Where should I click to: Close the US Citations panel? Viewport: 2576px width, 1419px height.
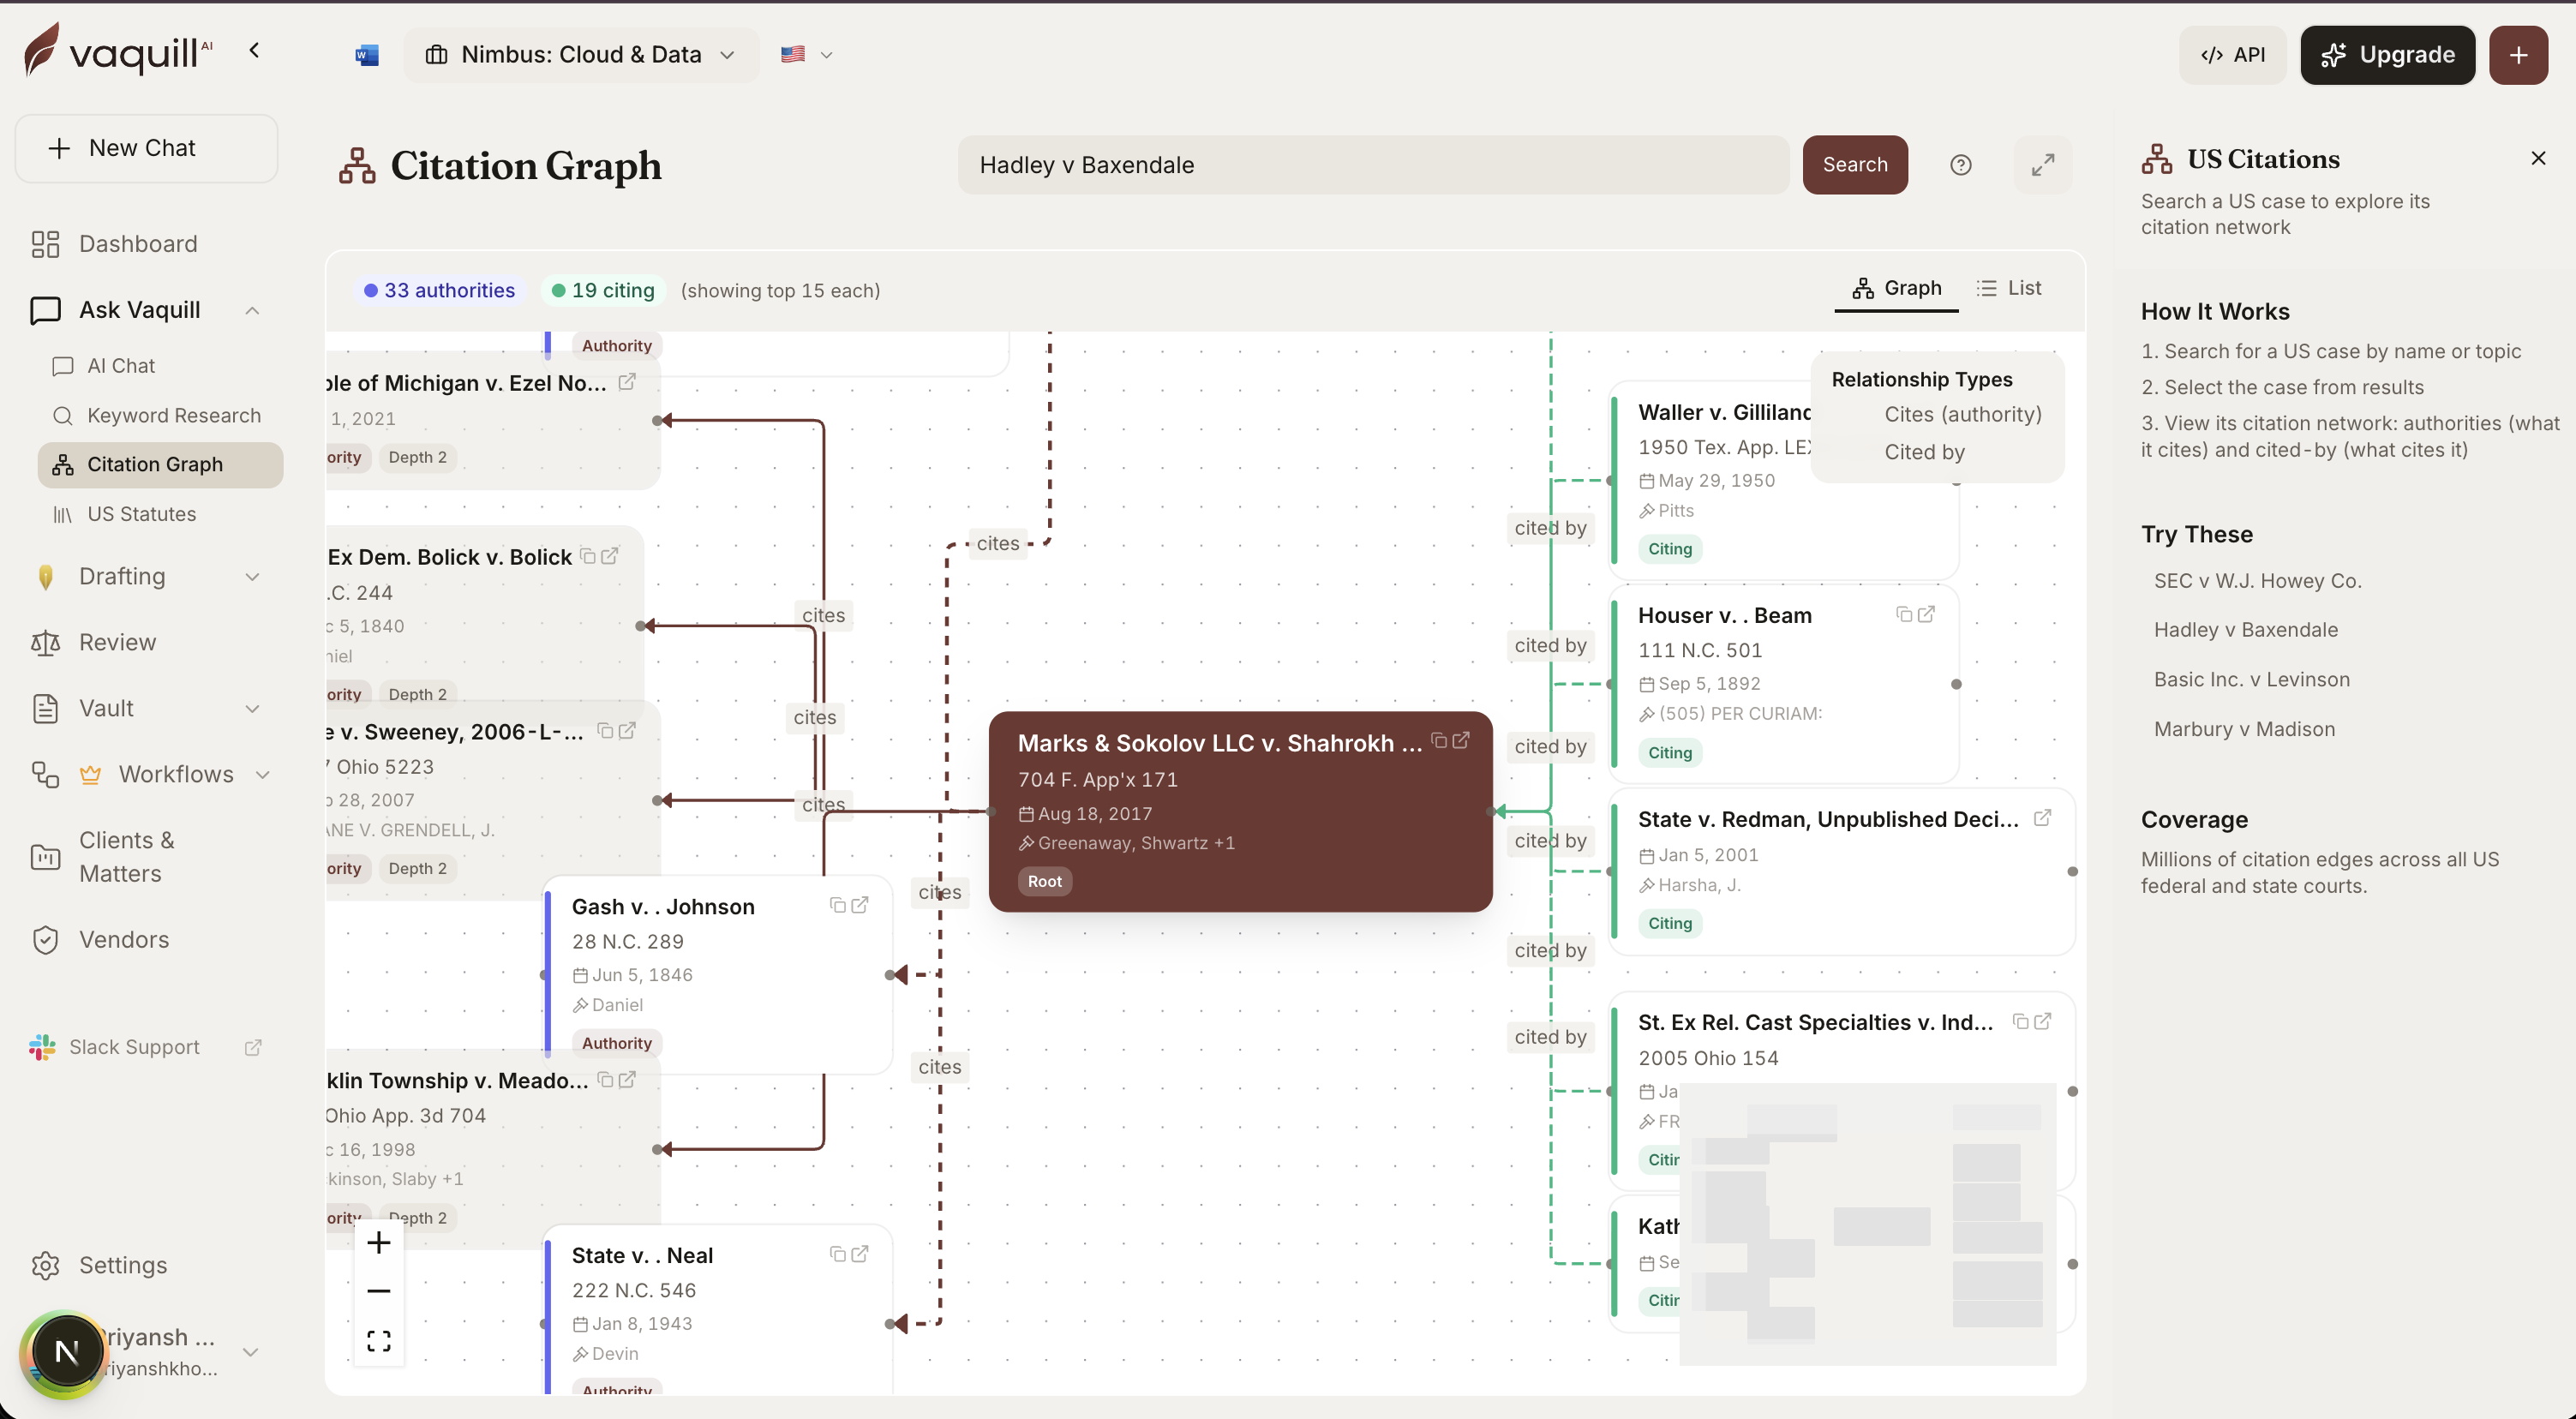(x=2537, y=159)
